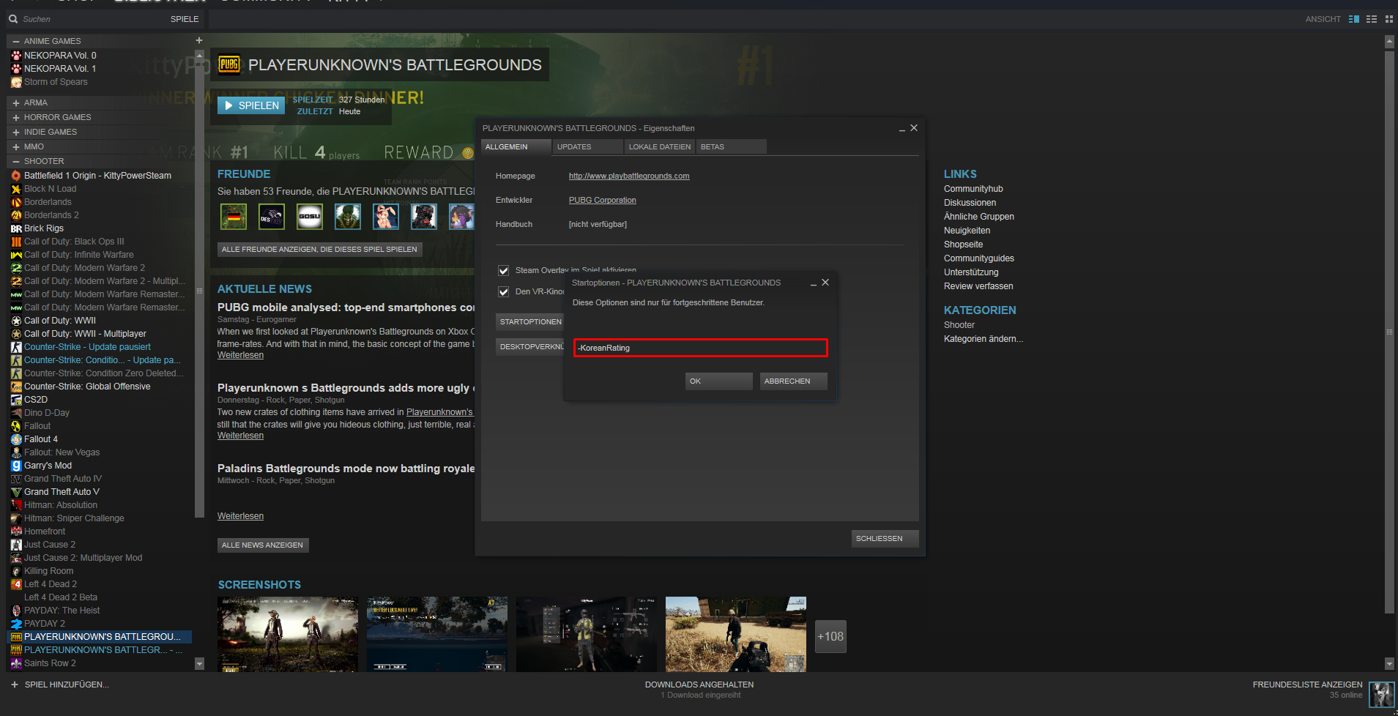Click the Counter-Strike: Global Offensive icon
Viewport: 1398px width, 716px height.
[16, 387]
